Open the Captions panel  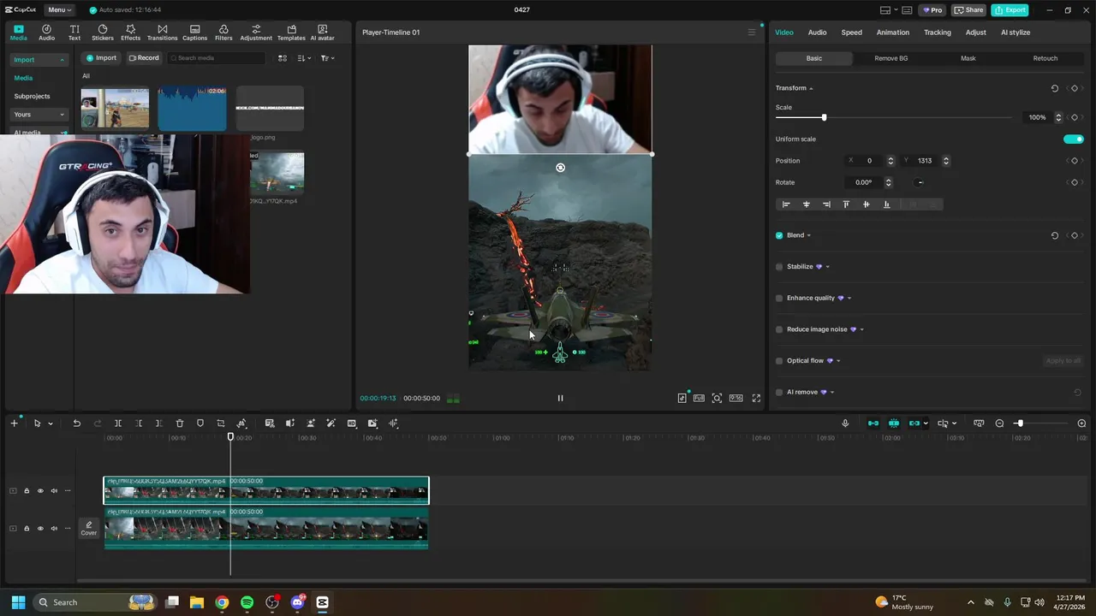(194, 33)
